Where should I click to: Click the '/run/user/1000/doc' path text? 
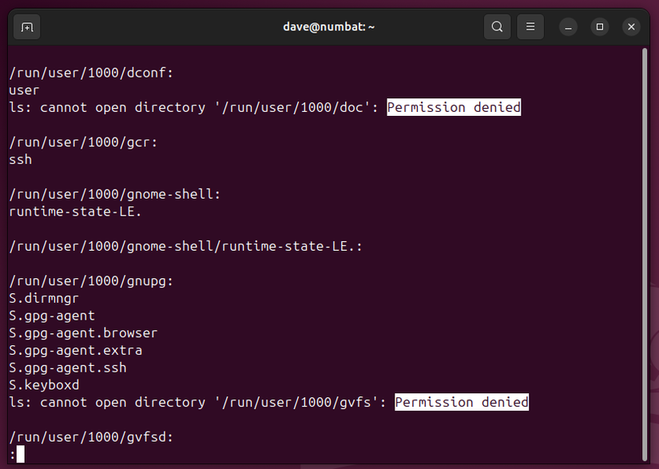[x=292, y=108]
